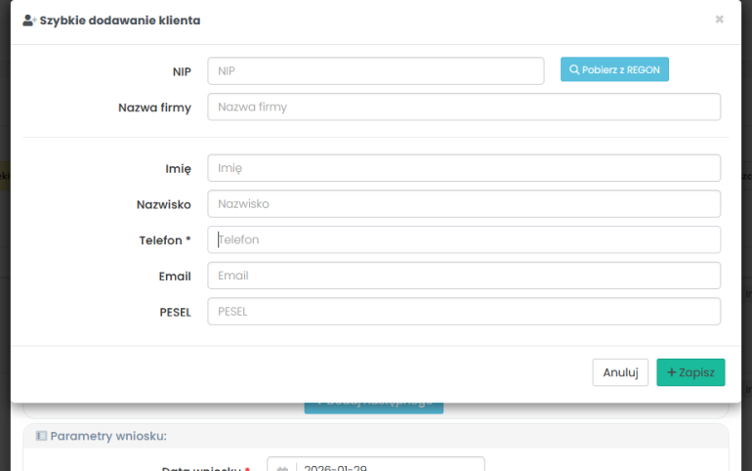The width and height of the screenshot is (752, 471).
Task: Click the Data wniosku date field
Action: click(389, 467)
